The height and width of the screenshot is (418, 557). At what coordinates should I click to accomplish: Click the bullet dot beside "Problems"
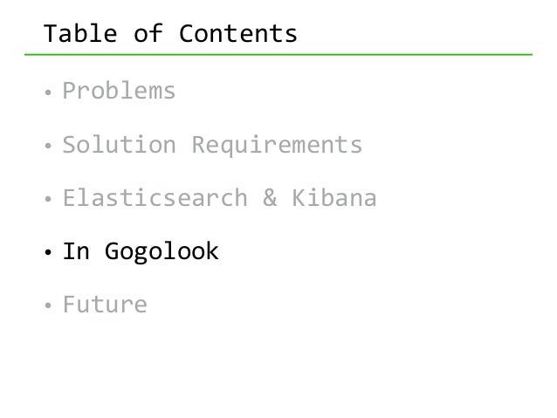49,93
